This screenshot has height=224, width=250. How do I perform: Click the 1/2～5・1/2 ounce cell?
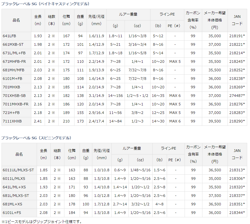137,96
